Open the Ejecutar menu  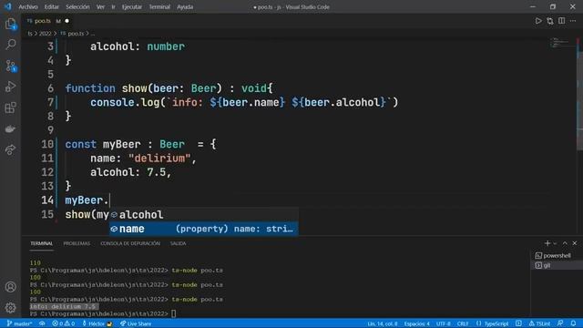pos(132,6)
